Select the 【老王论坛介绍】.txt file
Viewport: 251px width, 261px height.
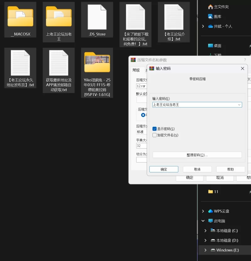pos(174,18)
